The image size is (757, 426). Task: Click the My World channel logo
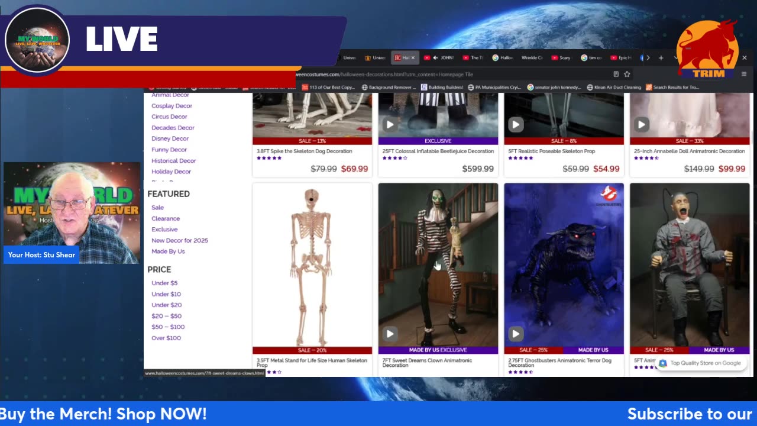pos(37,41)
